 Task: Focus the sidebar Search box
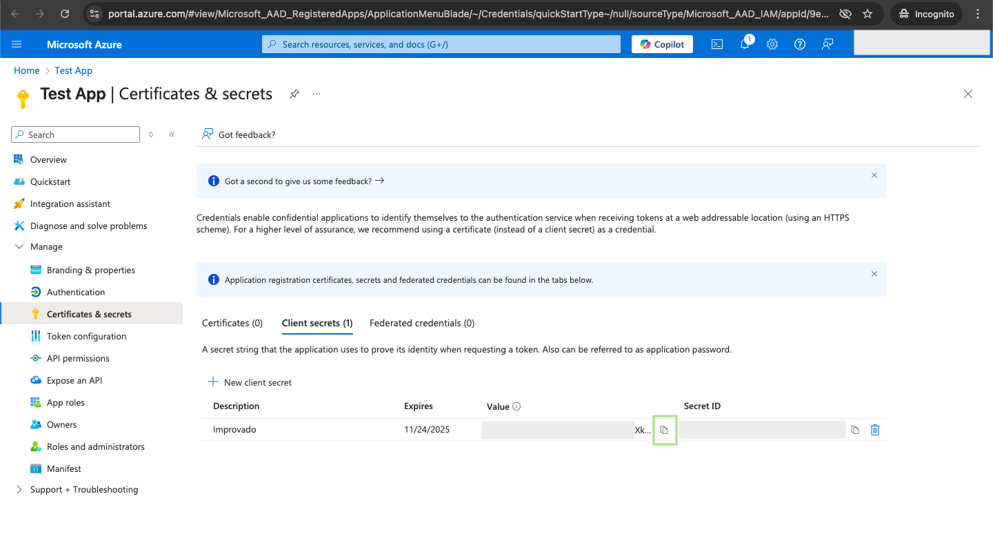[76, 135]
